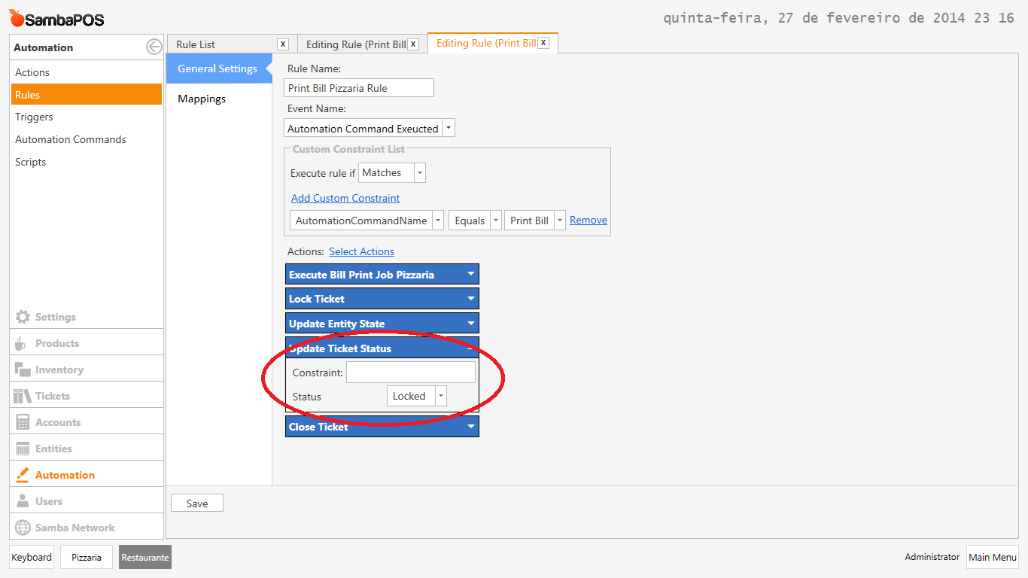Save the Print Bill Pizzaria Rule
Viewport: 1028px width, 578px height.
[x=196, y=502]
